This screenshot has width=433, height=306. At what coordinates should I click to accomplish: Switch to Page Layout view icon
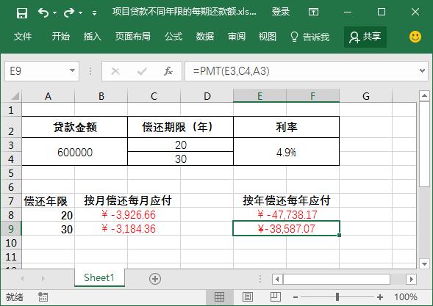click(248, 297)
